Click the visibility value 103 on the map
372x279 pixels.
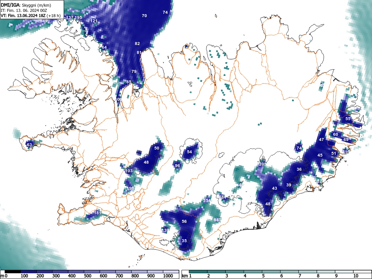(x=129, y=171)
